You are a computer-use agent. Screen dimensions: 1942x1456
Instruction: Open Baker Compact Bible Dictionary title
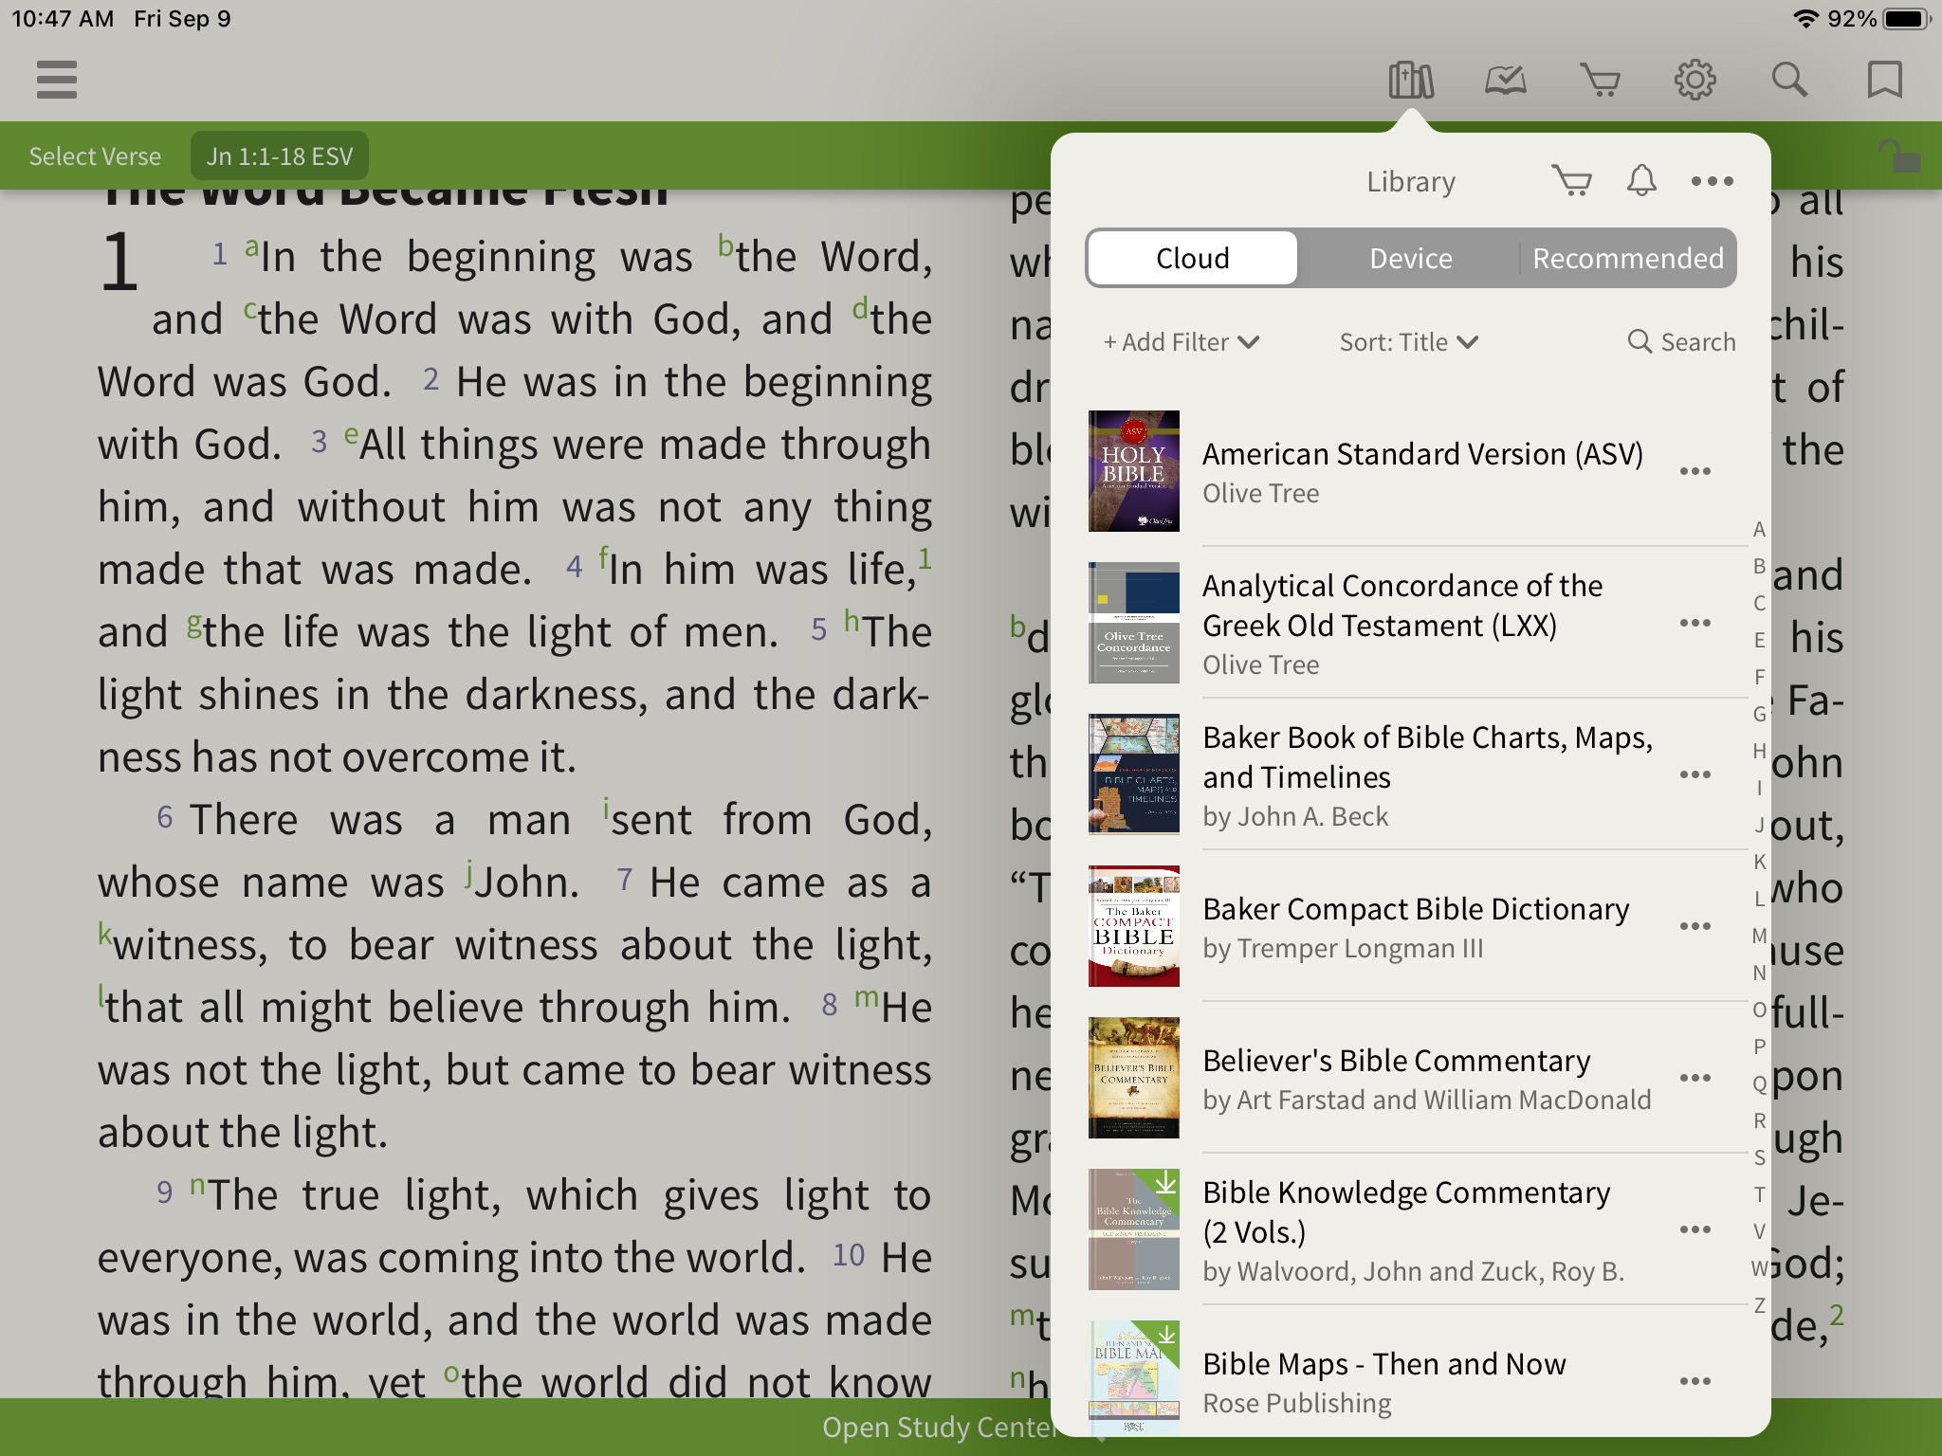coord(1416,909)
